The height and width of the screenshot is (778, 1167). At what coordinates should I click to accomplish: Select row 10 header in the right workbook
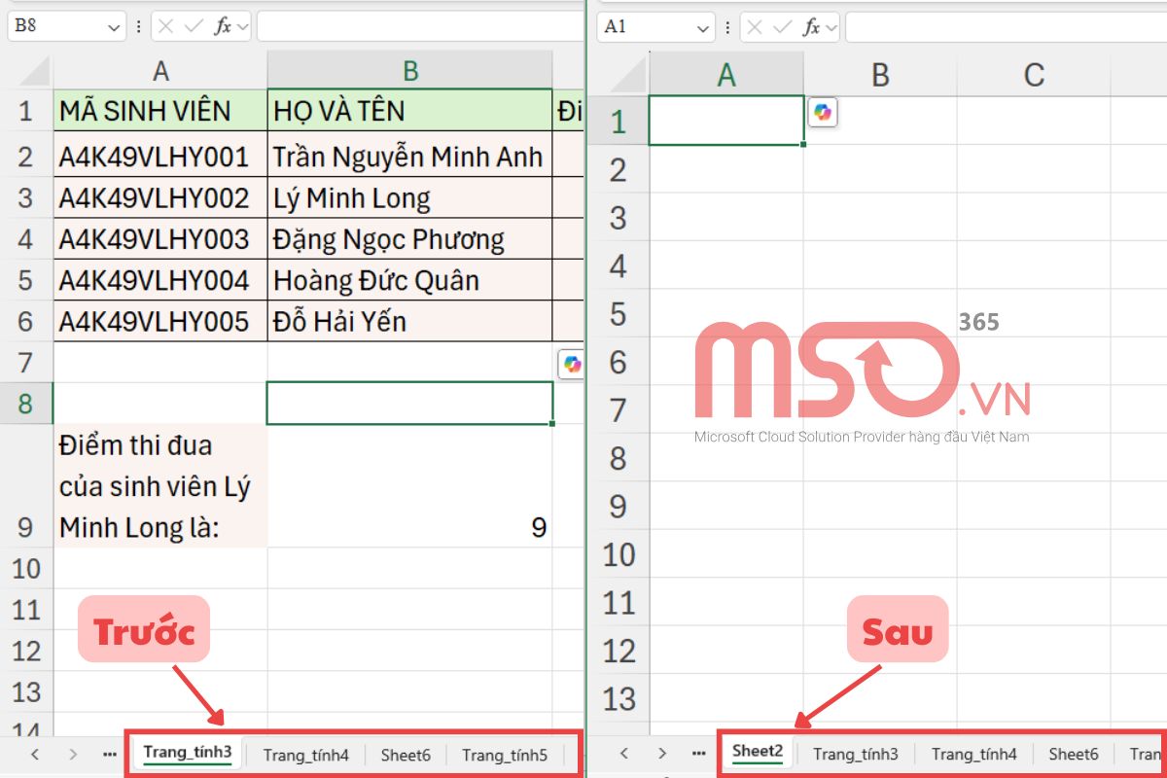pos(619,554)
